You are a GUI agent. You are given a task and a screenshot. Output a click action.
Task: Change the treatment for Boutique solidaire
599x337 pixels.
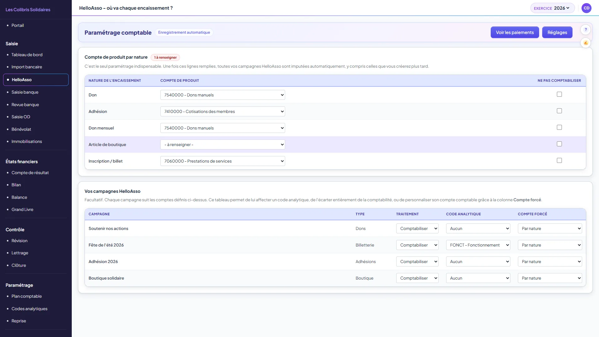pos(417,278)
